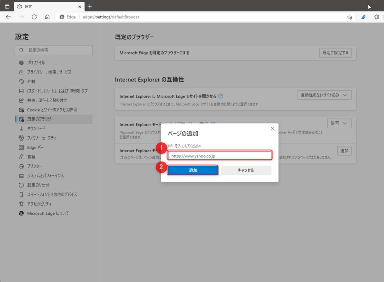Click the 設定のリセット reset icon
This screenshot has width=384, height=282.
(21, 185)
